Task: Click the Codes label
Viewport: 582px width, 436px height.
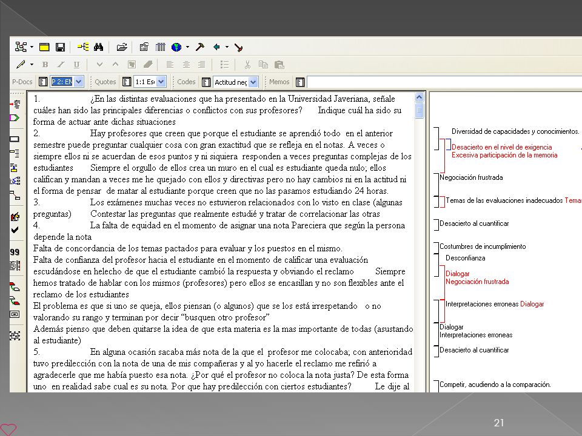Action: (186, 82)
